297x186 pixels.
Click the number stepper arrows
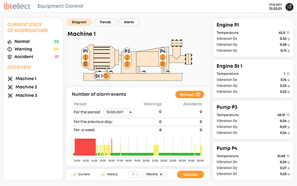click(137, 175)
